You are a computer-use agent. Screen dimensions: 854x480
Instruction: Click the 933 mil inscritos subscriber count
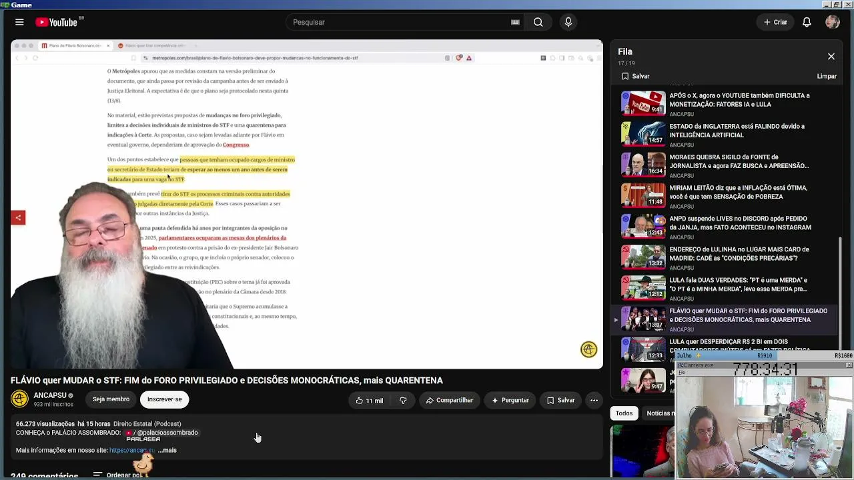click(53, 405)
